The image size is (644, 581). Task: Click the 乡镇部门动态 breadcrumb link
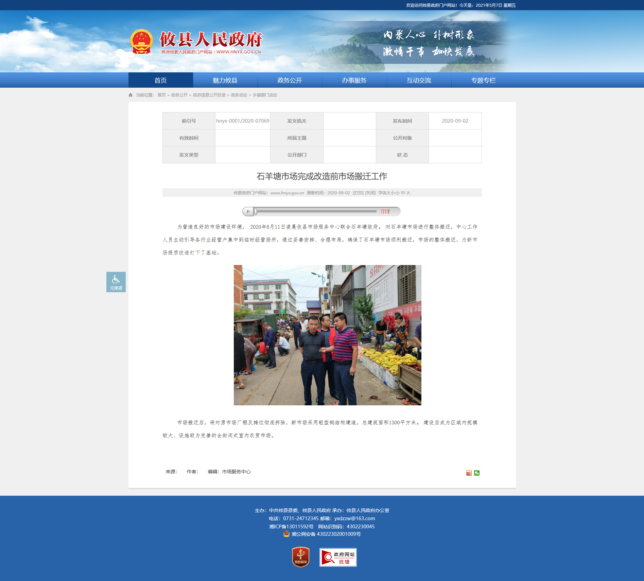click(x=265, y=95)
